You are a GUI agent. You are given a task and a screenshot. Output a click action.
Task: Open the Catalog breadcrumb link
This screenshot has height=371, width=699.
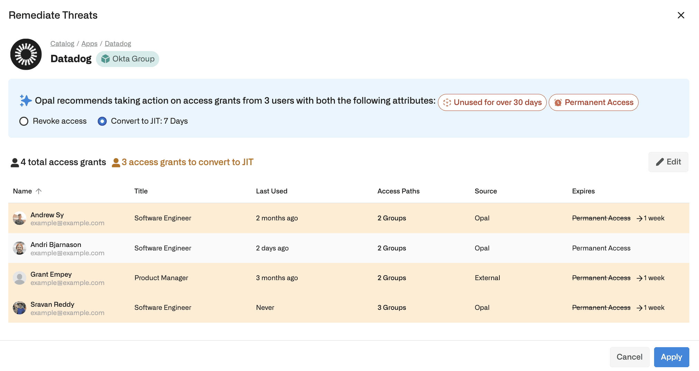[x=62, y=44]
